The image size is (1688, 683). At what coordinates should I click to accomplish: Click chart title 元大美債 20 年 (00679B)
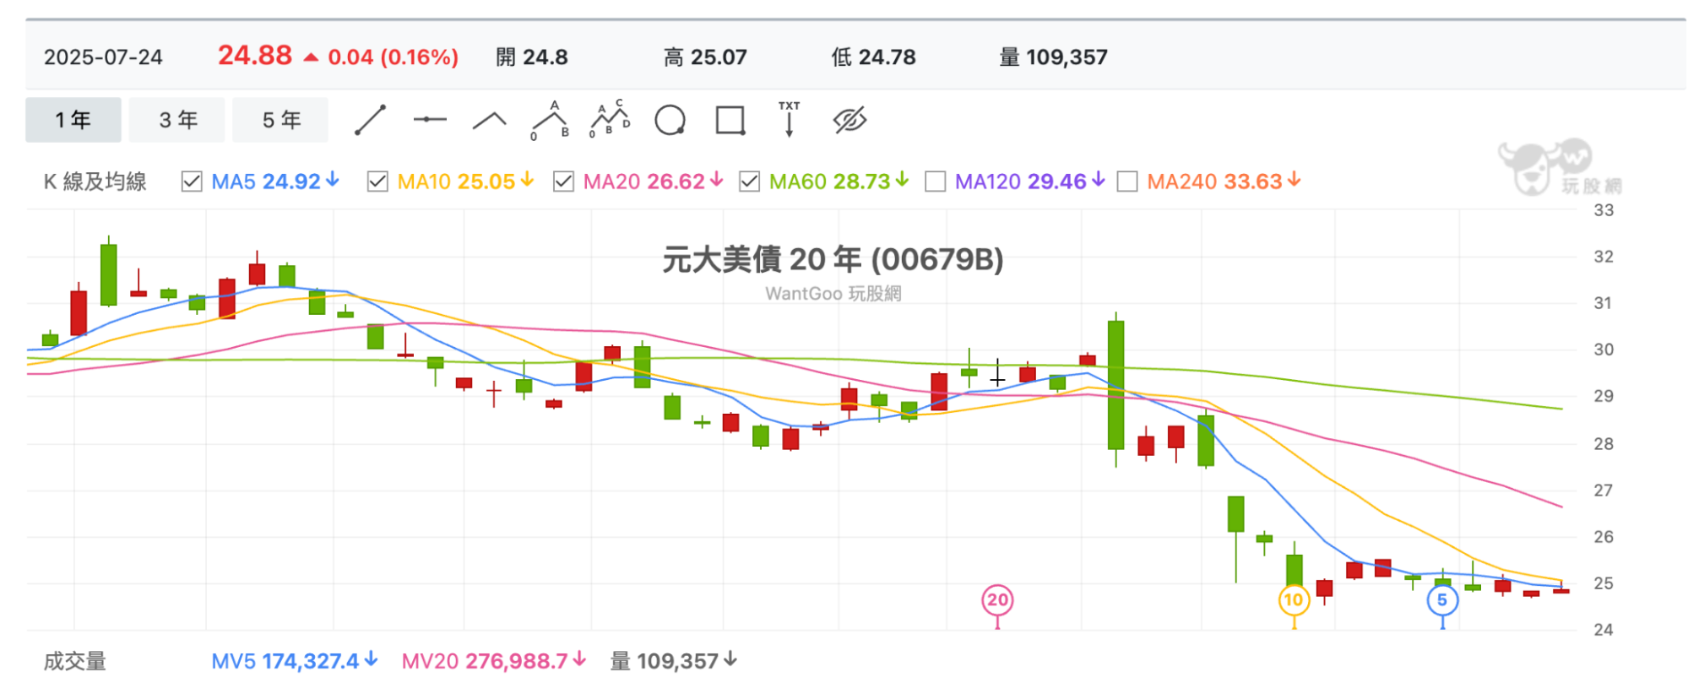click(x=833, y=259)
